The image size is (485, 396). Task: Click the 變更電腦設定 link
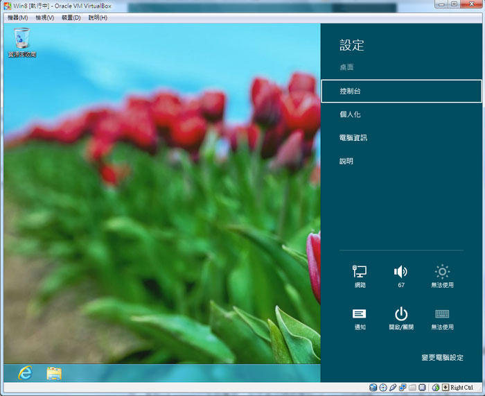442,358
